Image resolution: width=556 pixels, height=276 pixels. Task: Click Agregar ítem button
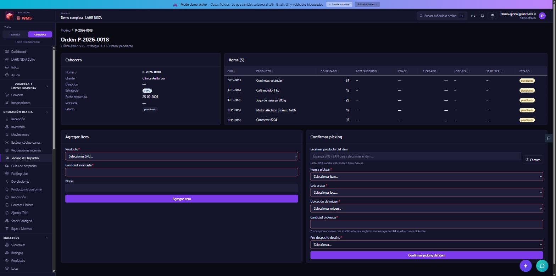tap(182, 199)
